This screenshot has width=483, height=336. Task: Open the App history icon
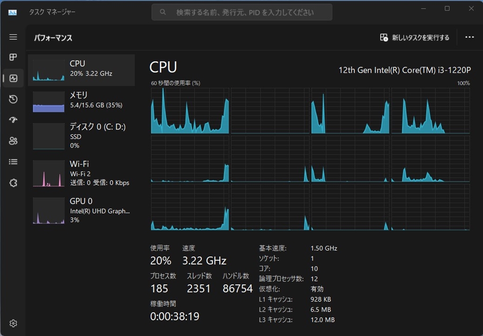point(13,99)
